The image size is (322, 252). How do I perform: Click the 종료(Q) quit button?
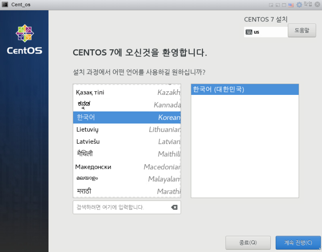pyautogui.click(x=248, y=243)
